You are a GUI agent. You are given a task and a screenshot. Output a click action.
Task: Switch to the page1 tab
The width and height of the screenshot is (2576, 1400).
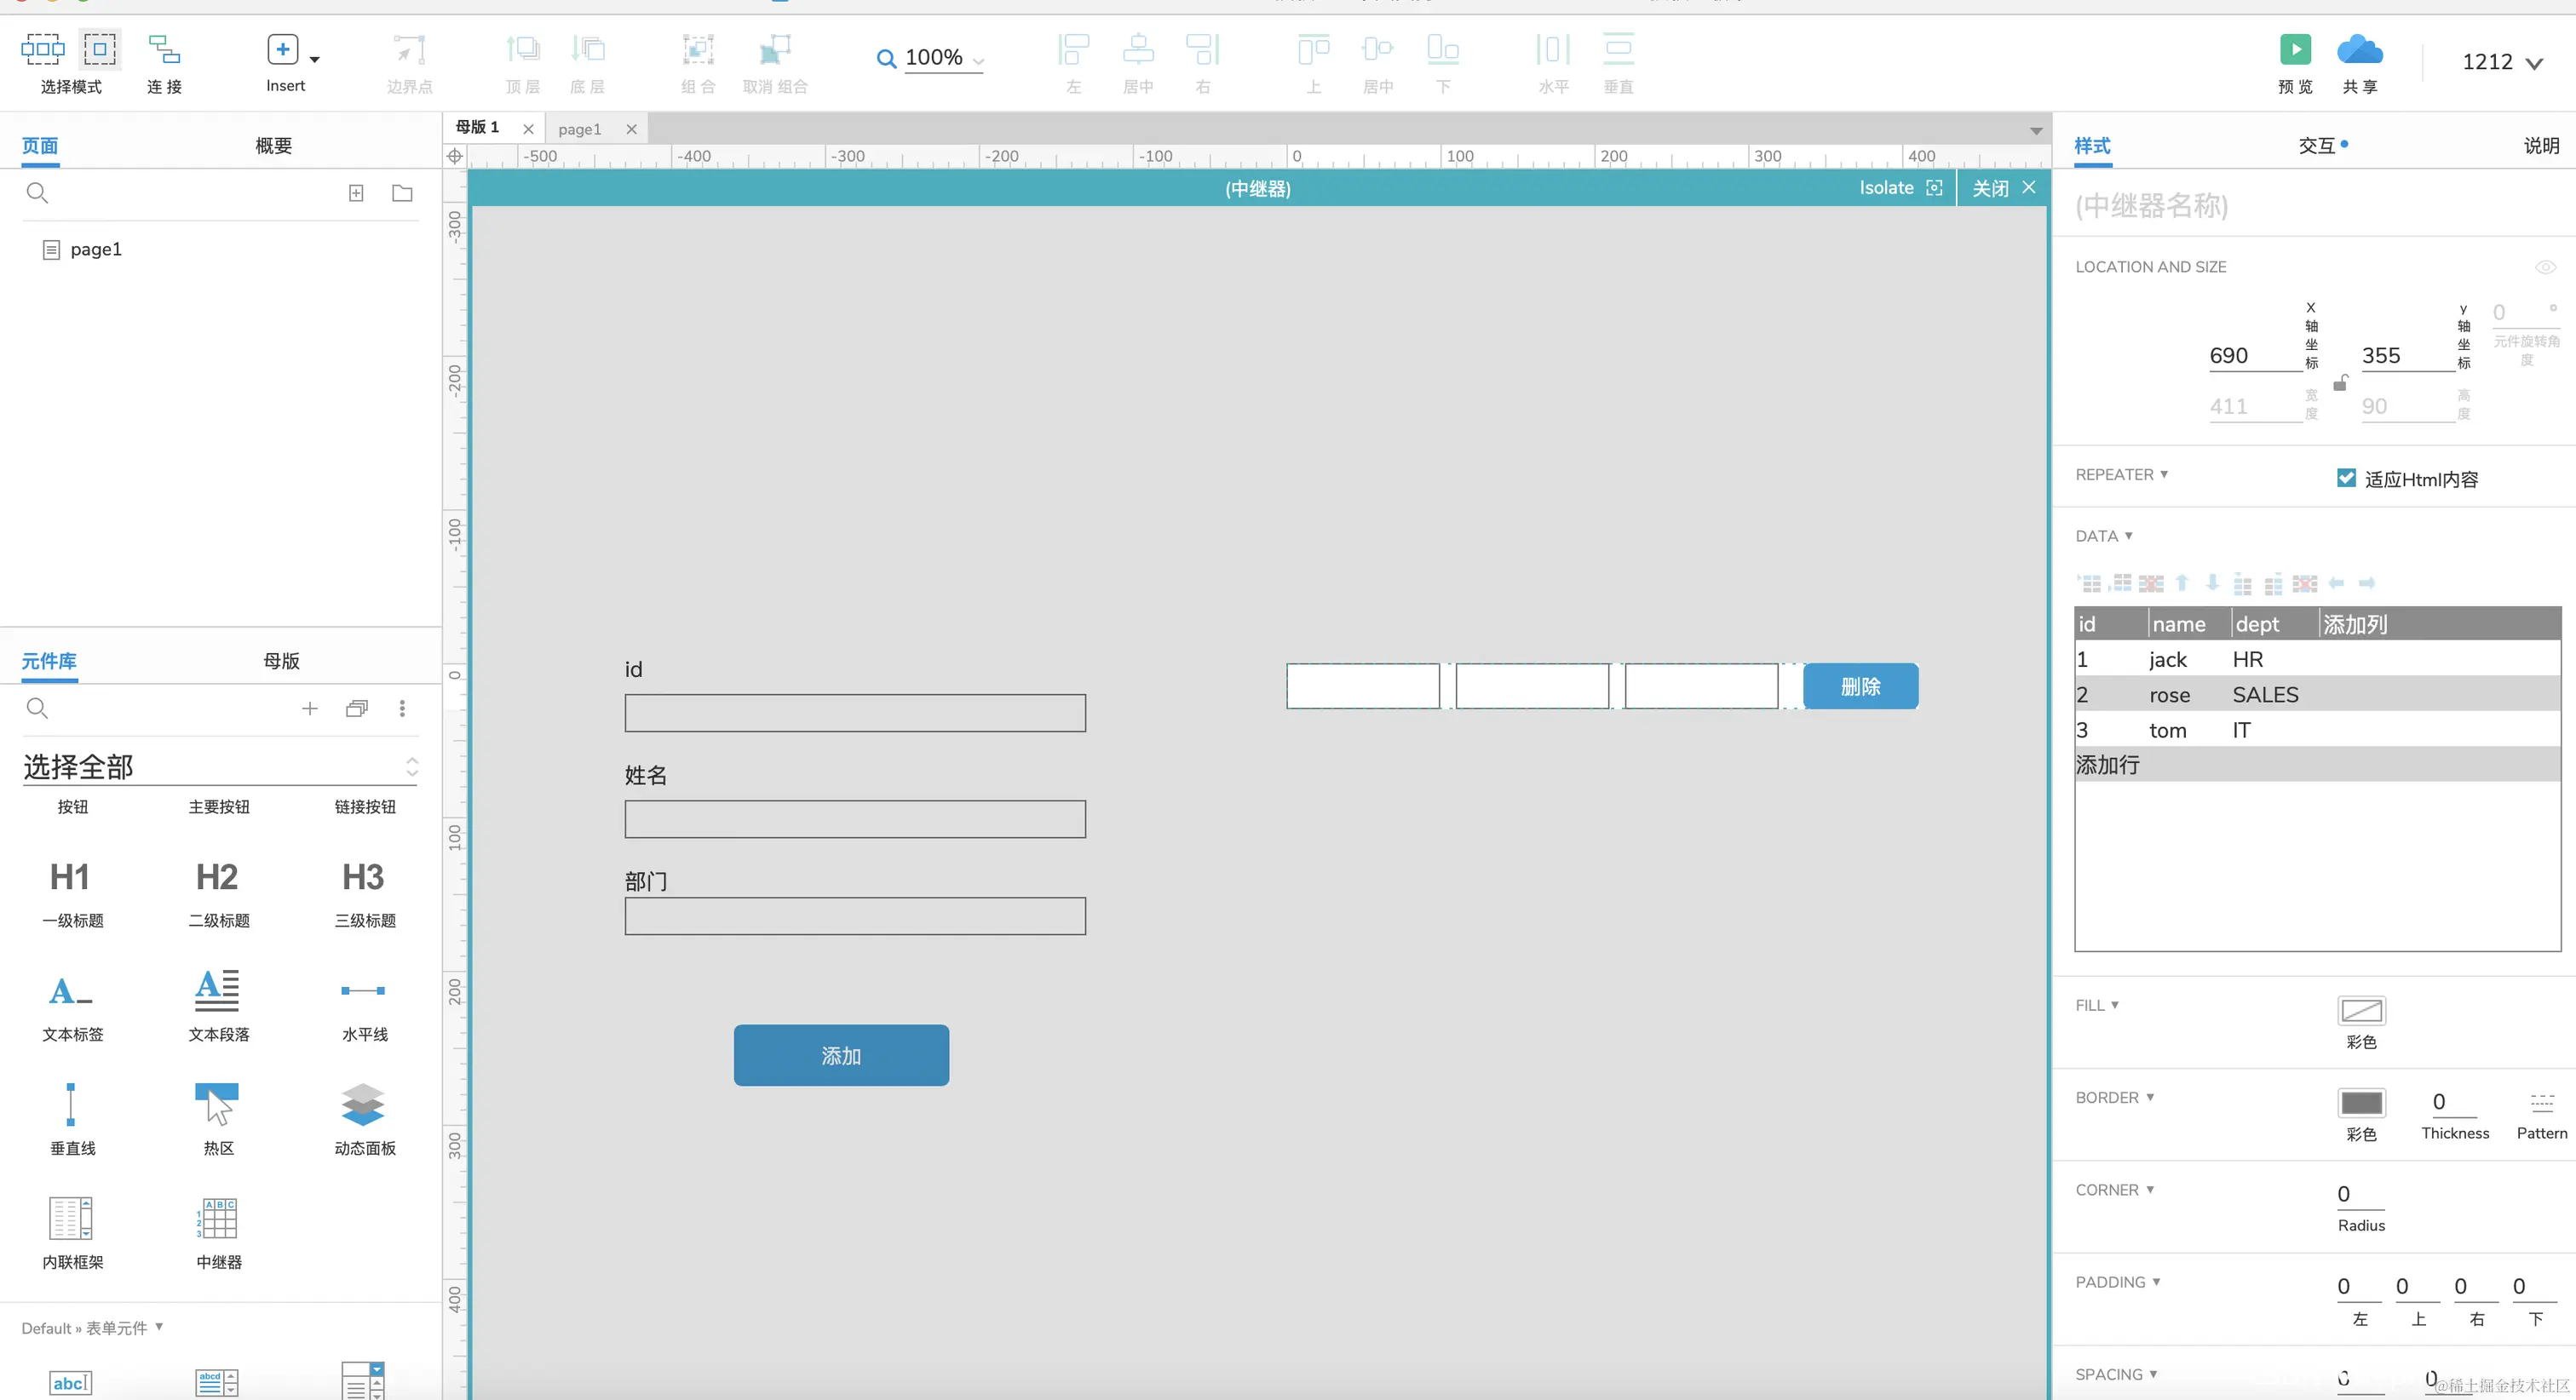pyautogui.click(x=580, y=129)
